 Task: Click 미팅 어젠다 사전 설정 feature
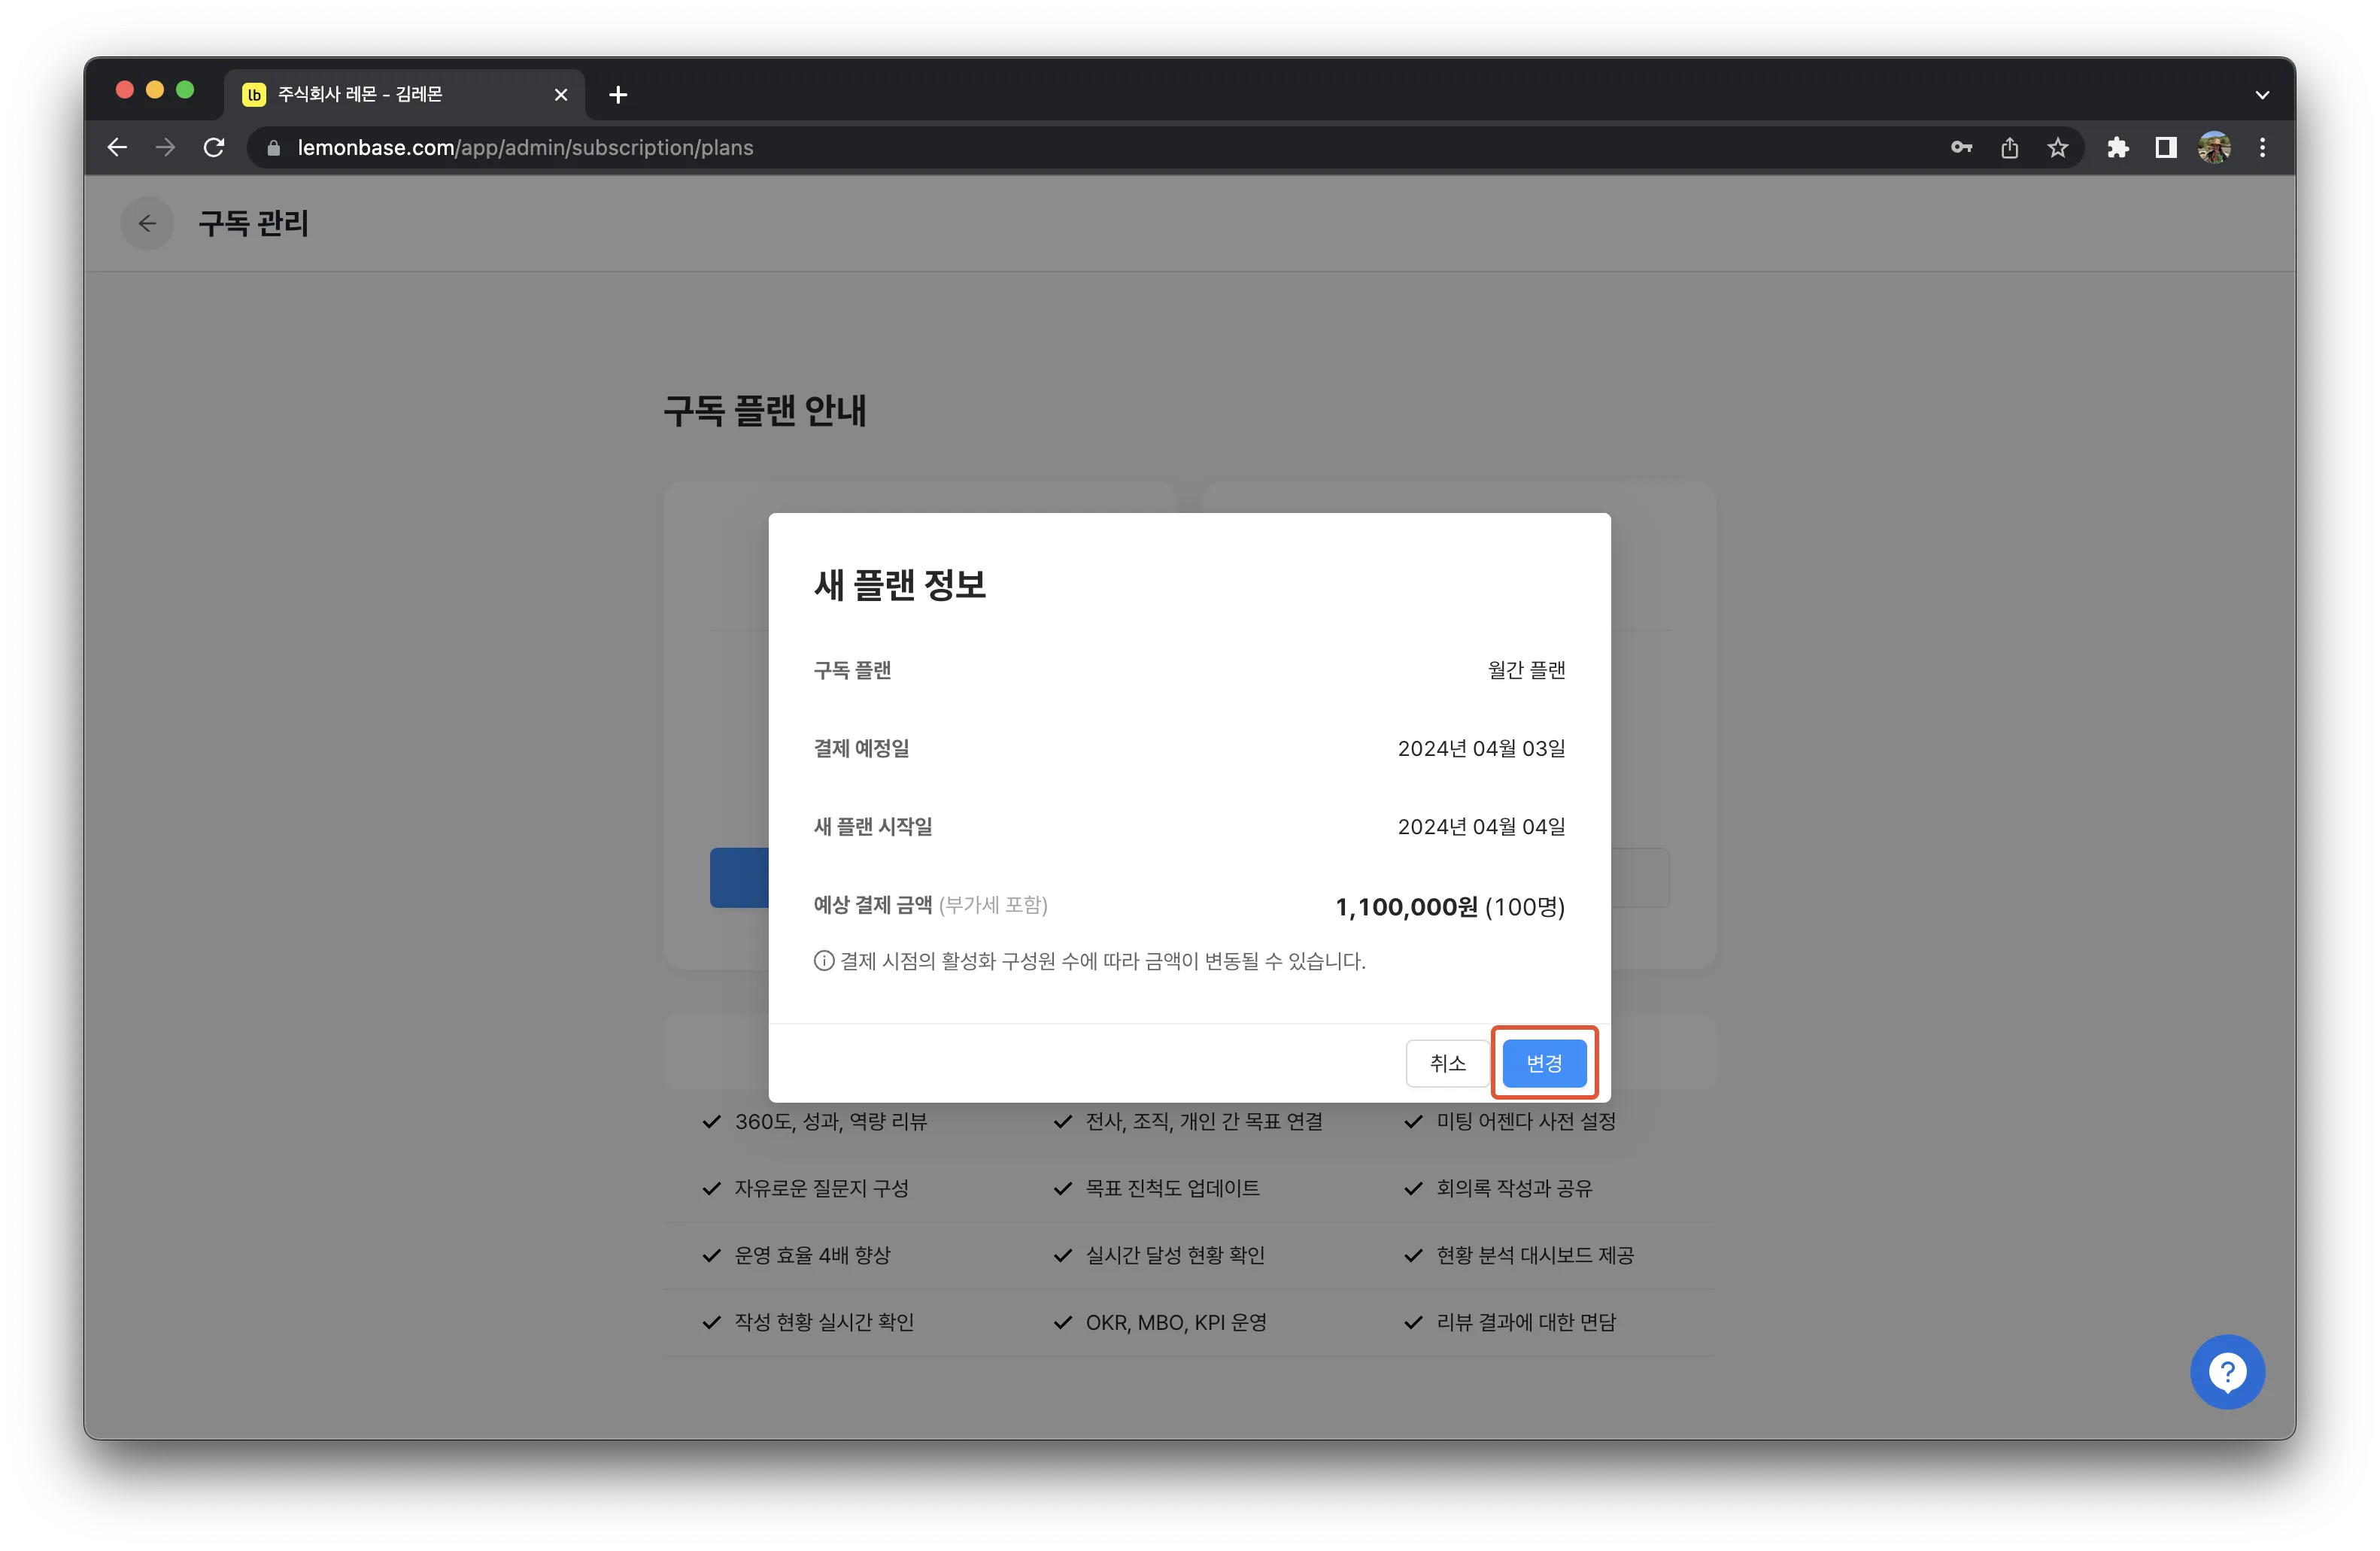(1526, 1122)
